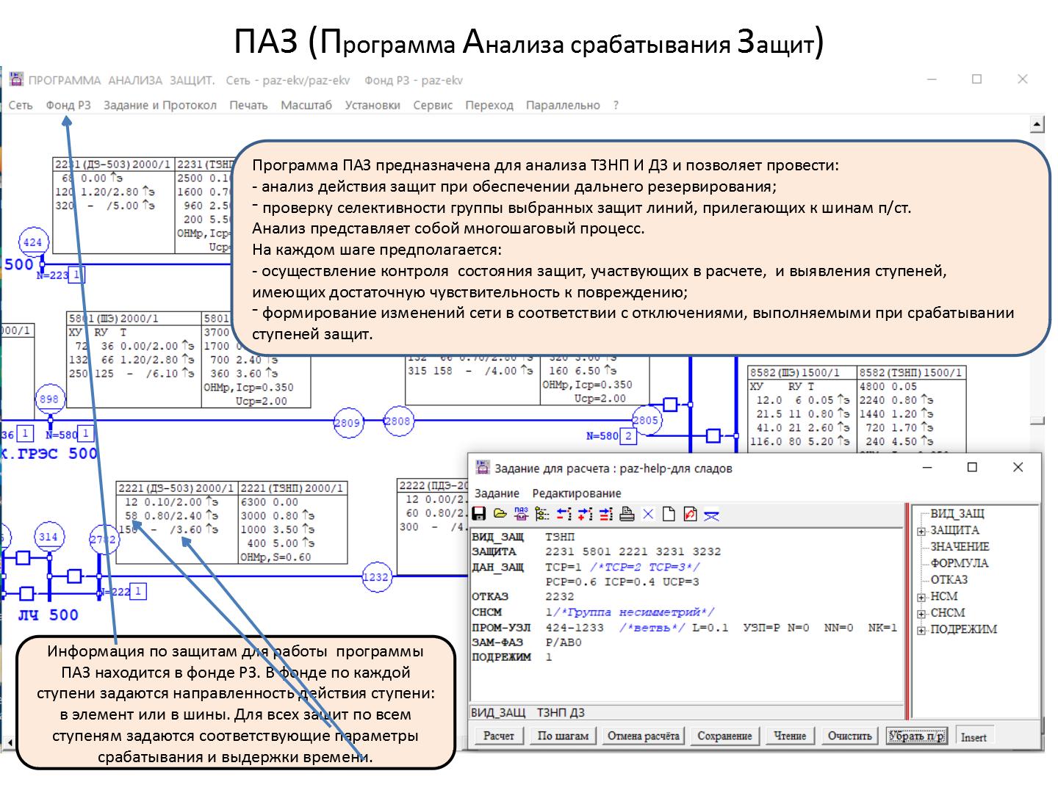Screen dimensions: 1058x793
Task: Expand the ПОДРЕЖИМ tree node
Action: [921, 630]
